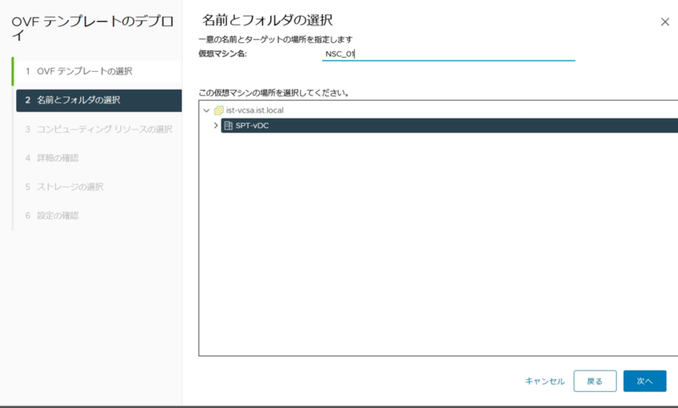Open step 1 OVF テンプレートの選択
The image size is (678, 408).
(97, 71)
